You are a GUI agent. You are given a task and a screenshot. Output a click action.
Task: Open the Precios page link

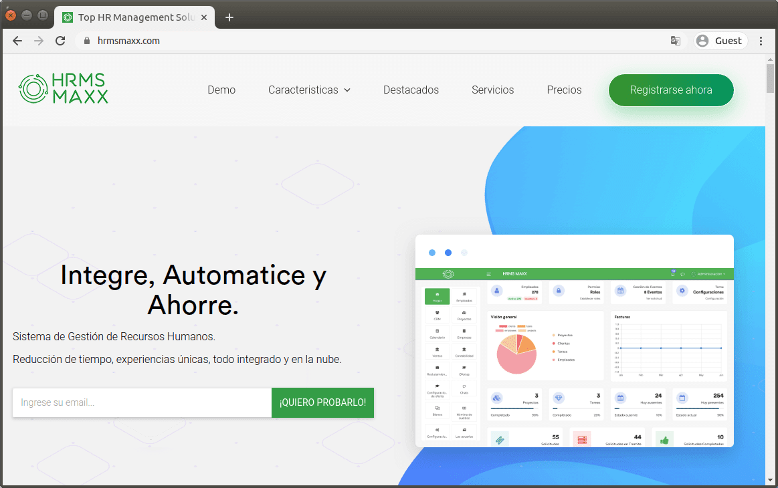click(564, 90)
